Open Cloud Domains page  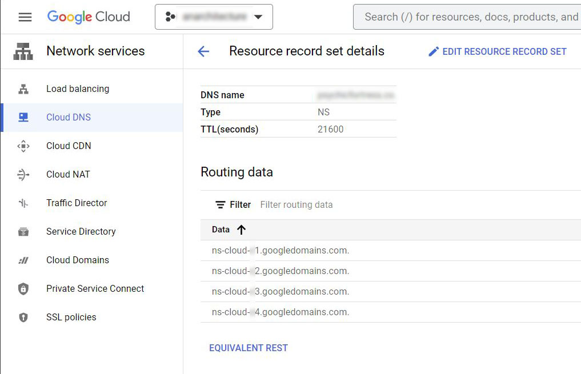[x=78, y=260]
